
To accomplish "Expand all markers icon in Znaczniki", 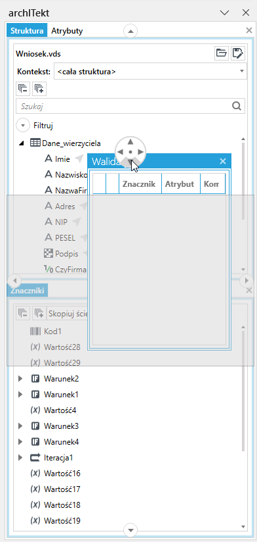I will 39,313.
